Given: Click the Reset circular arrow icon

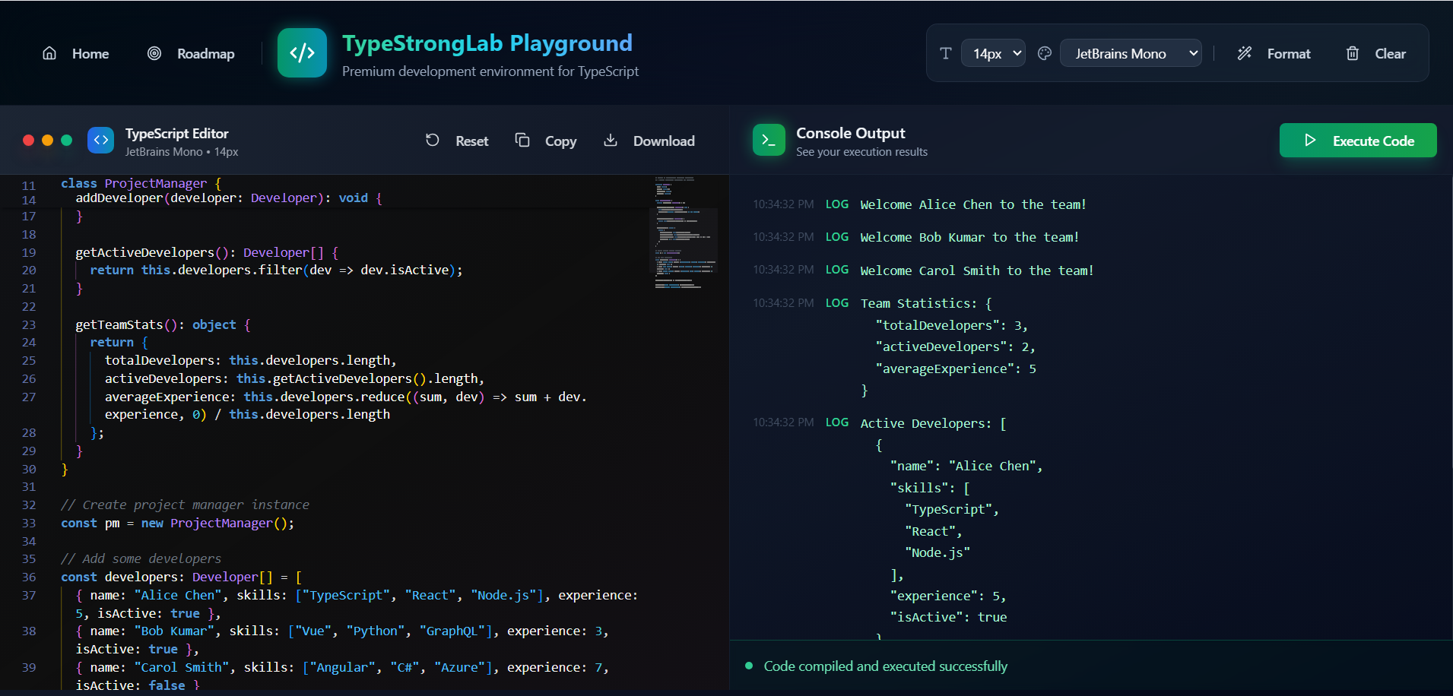Looking at the screenshot, I should click(x=433, y=140).
